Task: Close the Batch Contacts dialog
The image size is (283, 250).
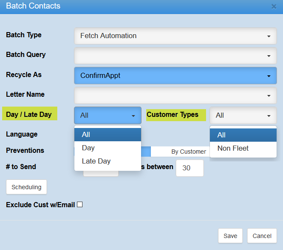Action: pos(274,6)
